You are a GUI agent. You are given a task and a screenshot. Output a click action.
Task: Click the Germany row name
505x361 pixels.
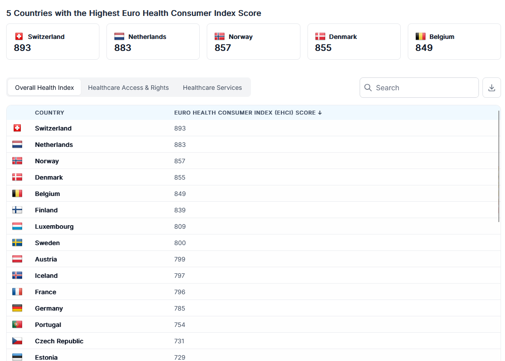49,308
